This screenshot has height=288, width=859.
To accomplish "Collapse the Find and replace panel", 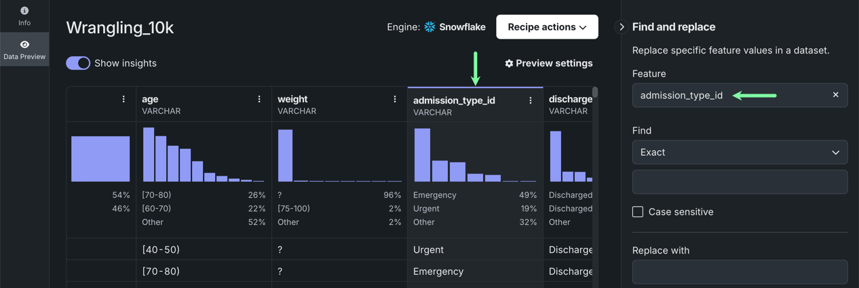I will (x=621, y=27).
